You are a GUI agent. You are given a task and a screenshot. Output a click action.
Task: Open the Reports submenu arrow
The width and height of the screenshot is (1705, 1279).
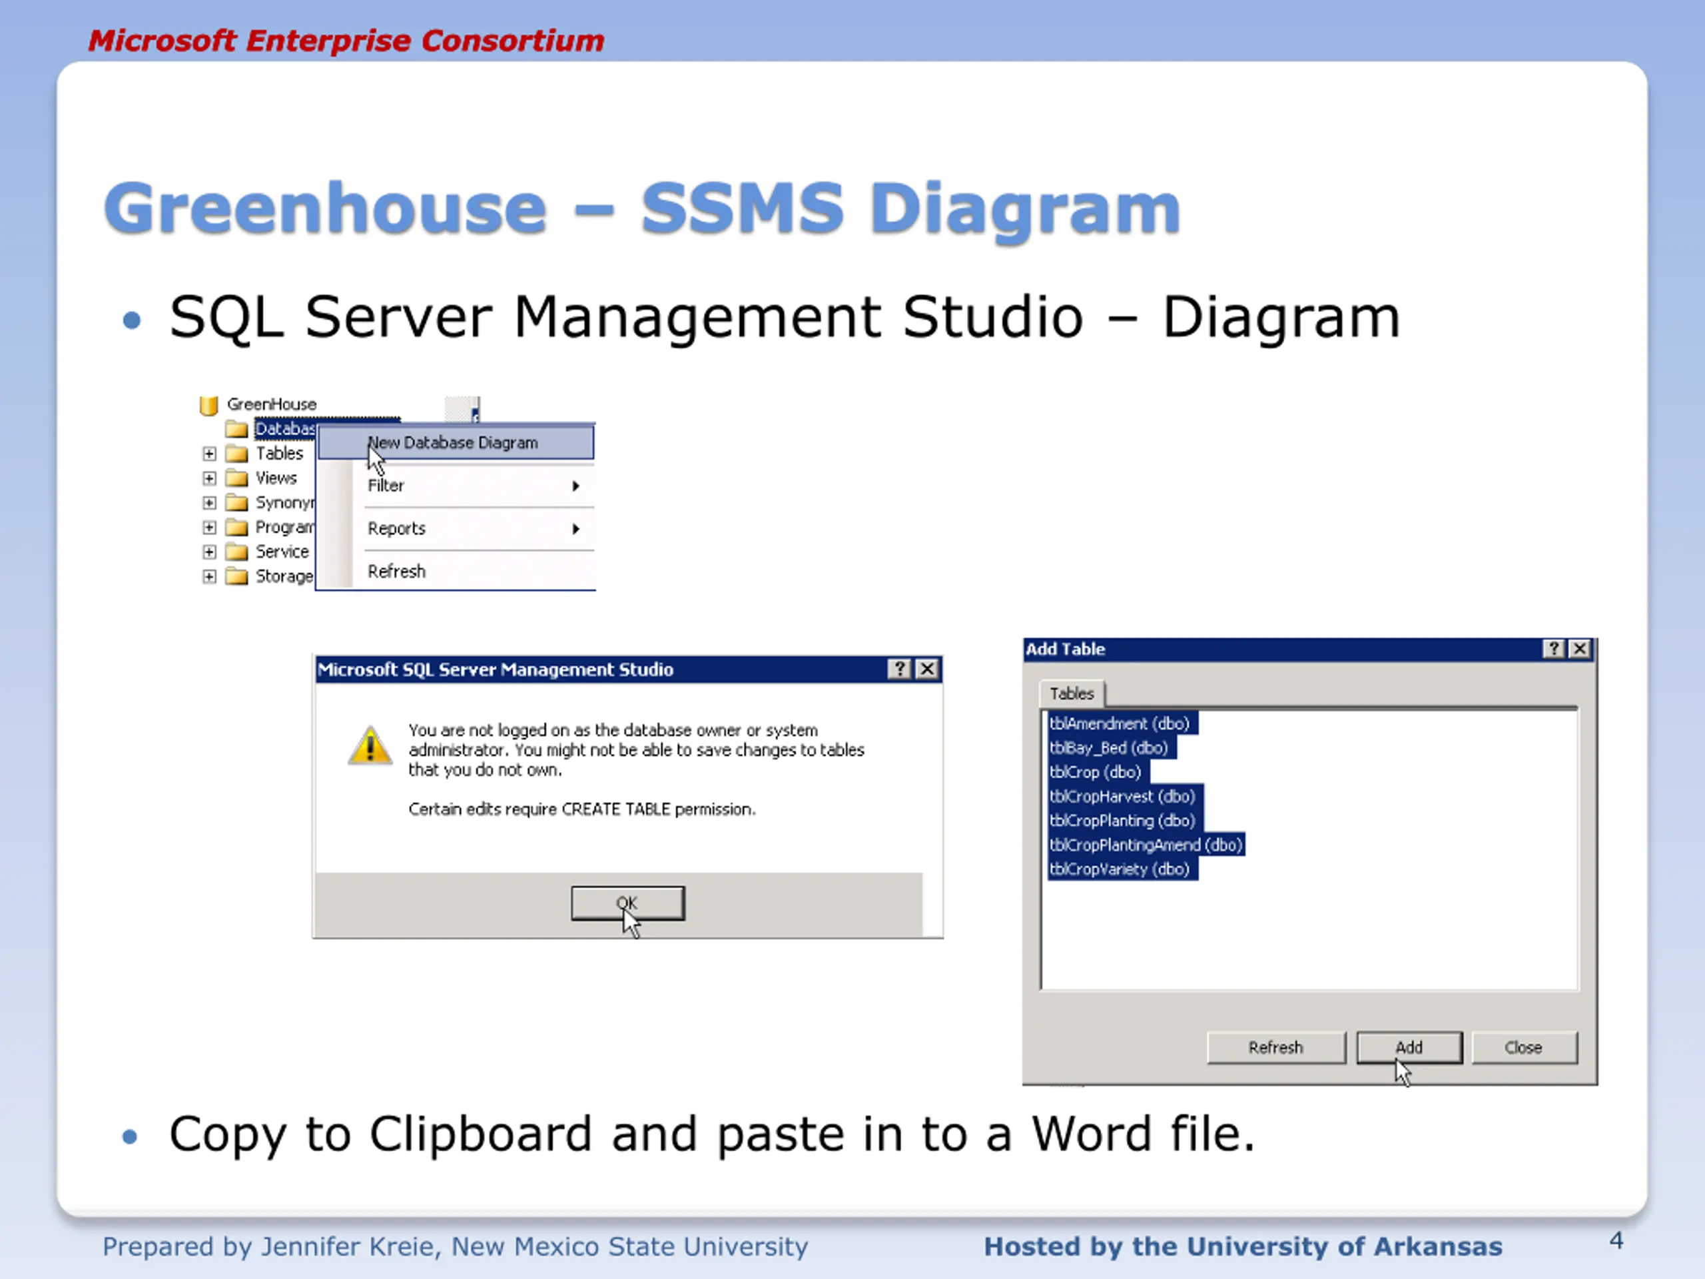tap(575, 529)
